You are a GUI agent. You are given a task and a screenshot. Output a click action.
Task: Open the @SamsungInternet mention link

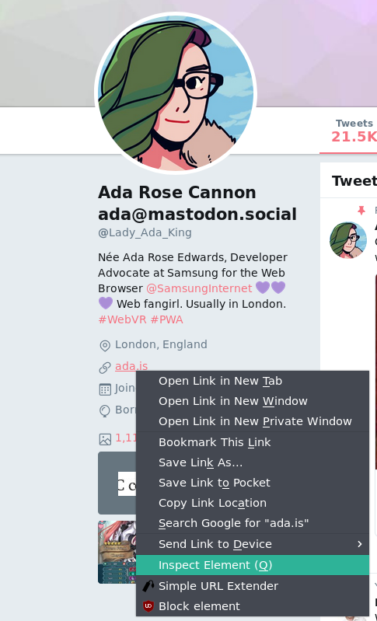pyautogui.click(x=199, y=288)
